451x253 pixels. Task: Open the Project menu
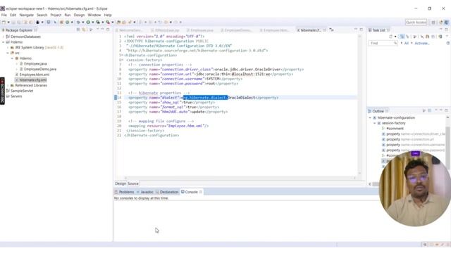click(56, 15)
